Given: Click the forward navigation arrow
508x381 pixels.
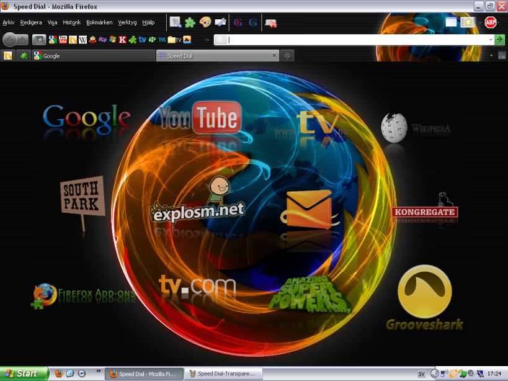Looking at the screenshot, I should point(22,40).
